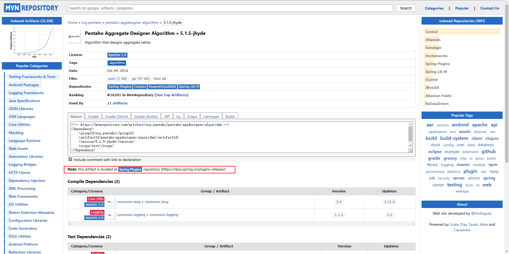Screen dimensions: 509x254
Task: Open Code Generators category
Action: point(23,229)
